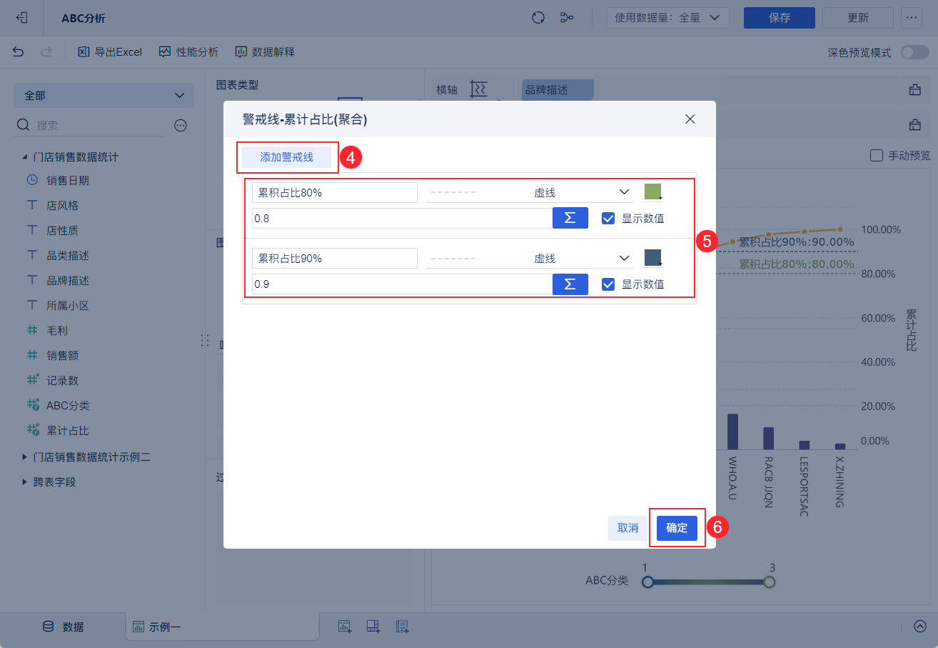This screenshot has height=648, width=938.
Task: Open the 虚线 line style dropdown for 累积占比80%
Action: pyautogui.click(x=530, y=192)
